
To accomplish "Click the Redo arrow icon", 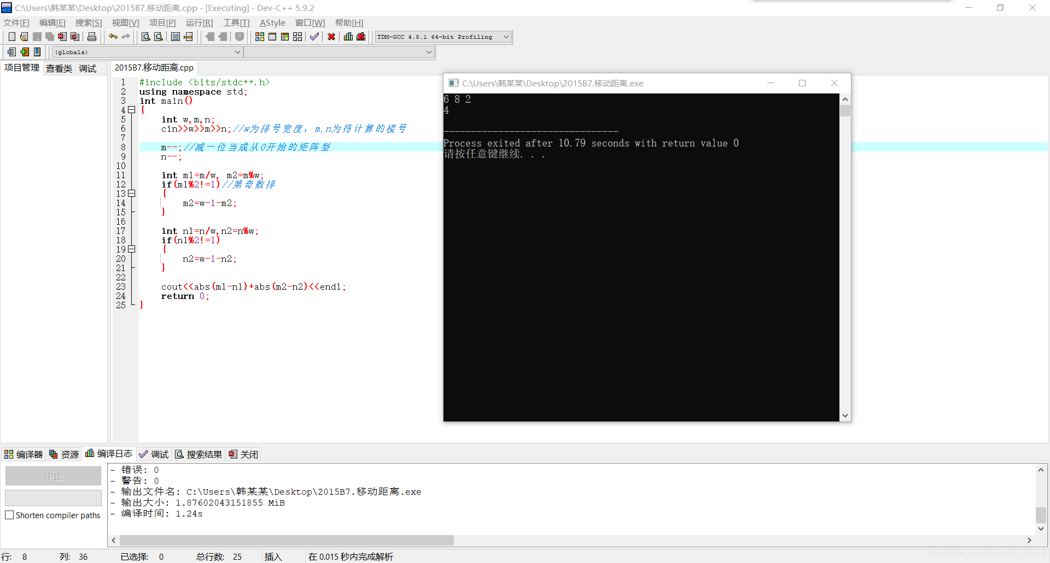I will coord(126,37).
